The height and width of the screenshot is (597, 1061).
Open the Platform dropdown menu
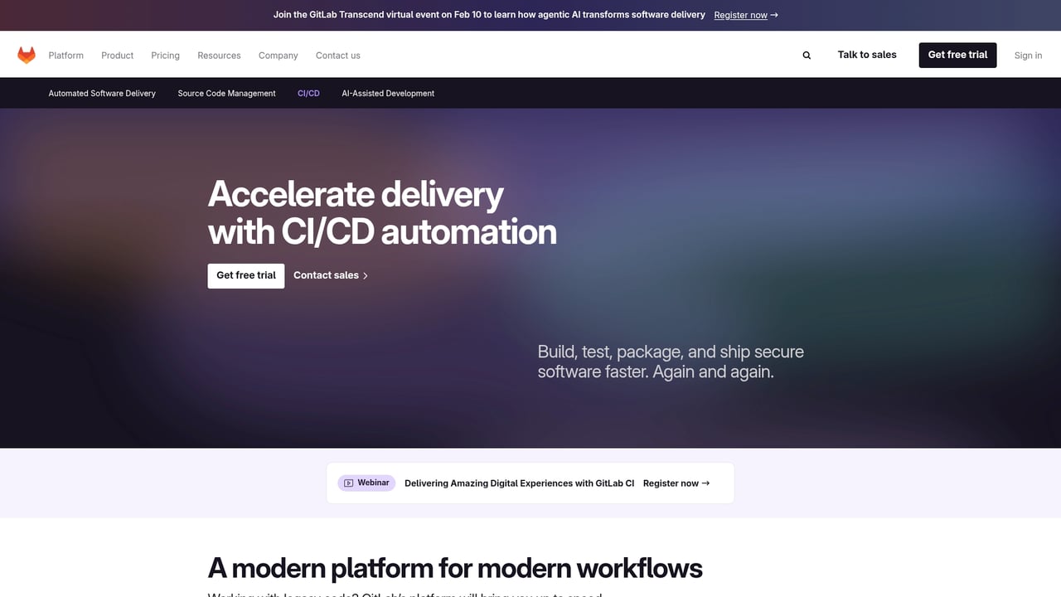click(x=65, y=55)
